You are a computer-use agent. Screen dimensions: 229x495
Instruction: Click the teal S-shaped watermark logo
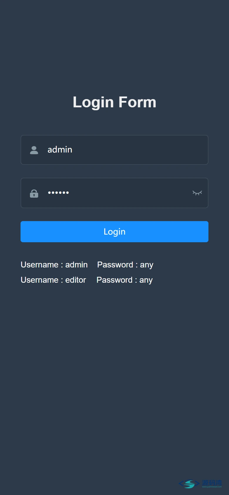[x=189, y=484]
